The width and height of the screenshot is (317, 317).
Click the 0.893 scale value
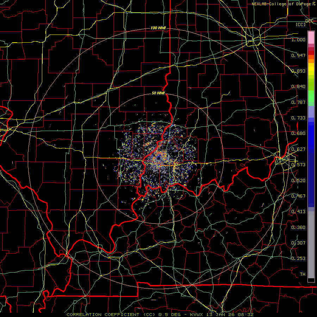[298, 71]
